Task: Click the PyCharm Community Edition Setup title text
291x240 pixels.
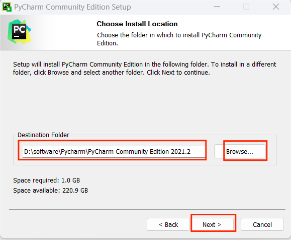Action: click(72, 7)
